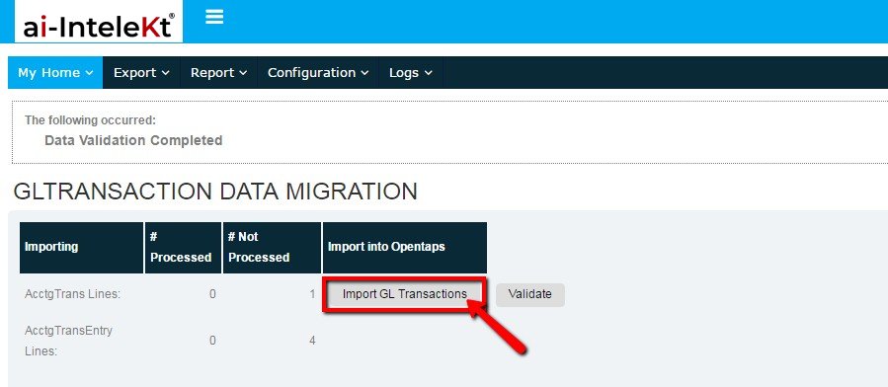Image resolution: width=888 pixels, height=387 pixels.
Task: Open the Logs menu
Action: 411,72
